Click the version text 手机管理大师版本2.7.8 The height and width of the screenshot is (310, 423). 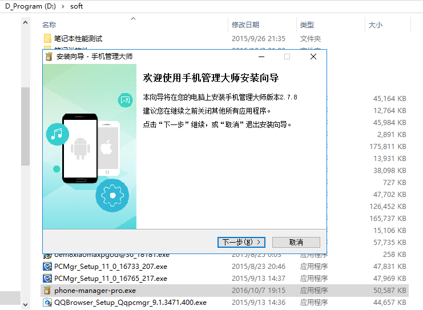pos(261,97)
